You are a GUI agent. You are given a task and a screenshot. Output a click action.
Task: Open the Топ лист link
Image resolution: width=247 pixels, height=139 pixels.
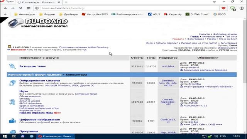point(231,37)
